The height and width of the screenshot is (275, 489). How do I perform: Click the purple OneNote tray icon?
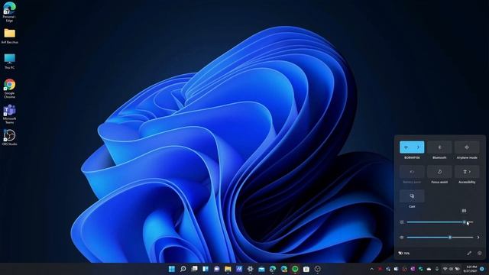coord(413,269)
